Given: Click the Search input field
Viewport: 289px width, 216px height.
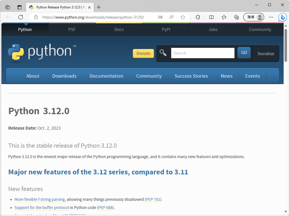Looking at the screenshot, I should (203, 53).
